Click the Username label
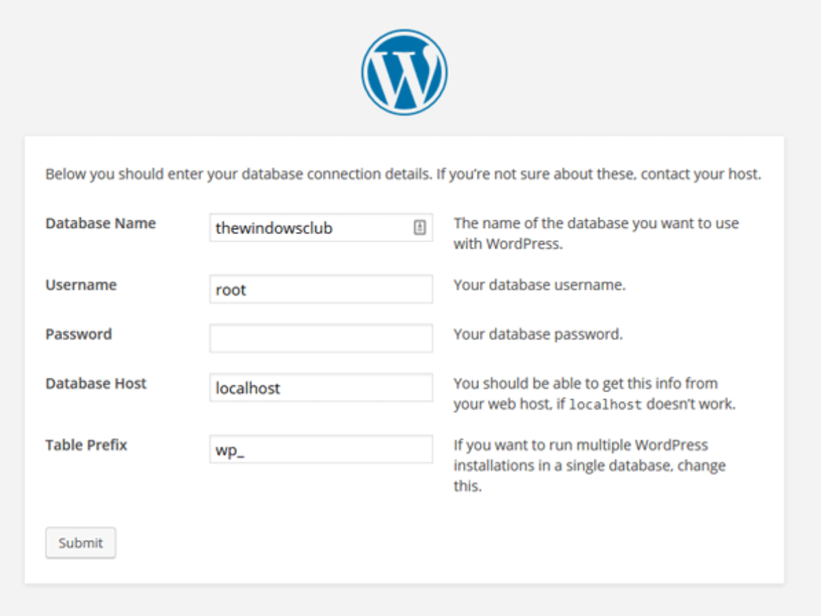The width and height of the screenshot is (821, 616). (x=81, y=285)
